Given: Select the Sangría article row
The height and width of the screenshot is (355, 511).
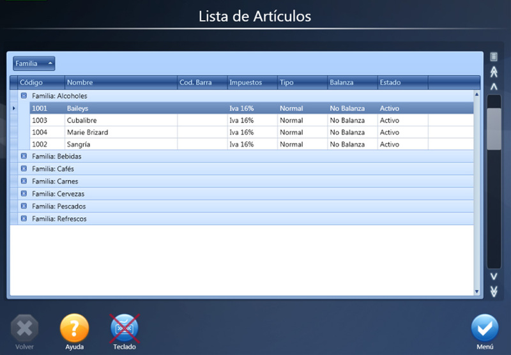Looking at the screenshot, I should click(252, 144).
